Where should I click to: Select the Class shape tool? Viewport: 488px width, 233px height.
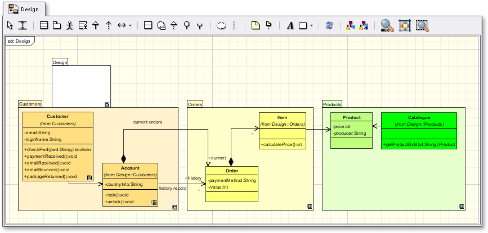coord(44,25)
